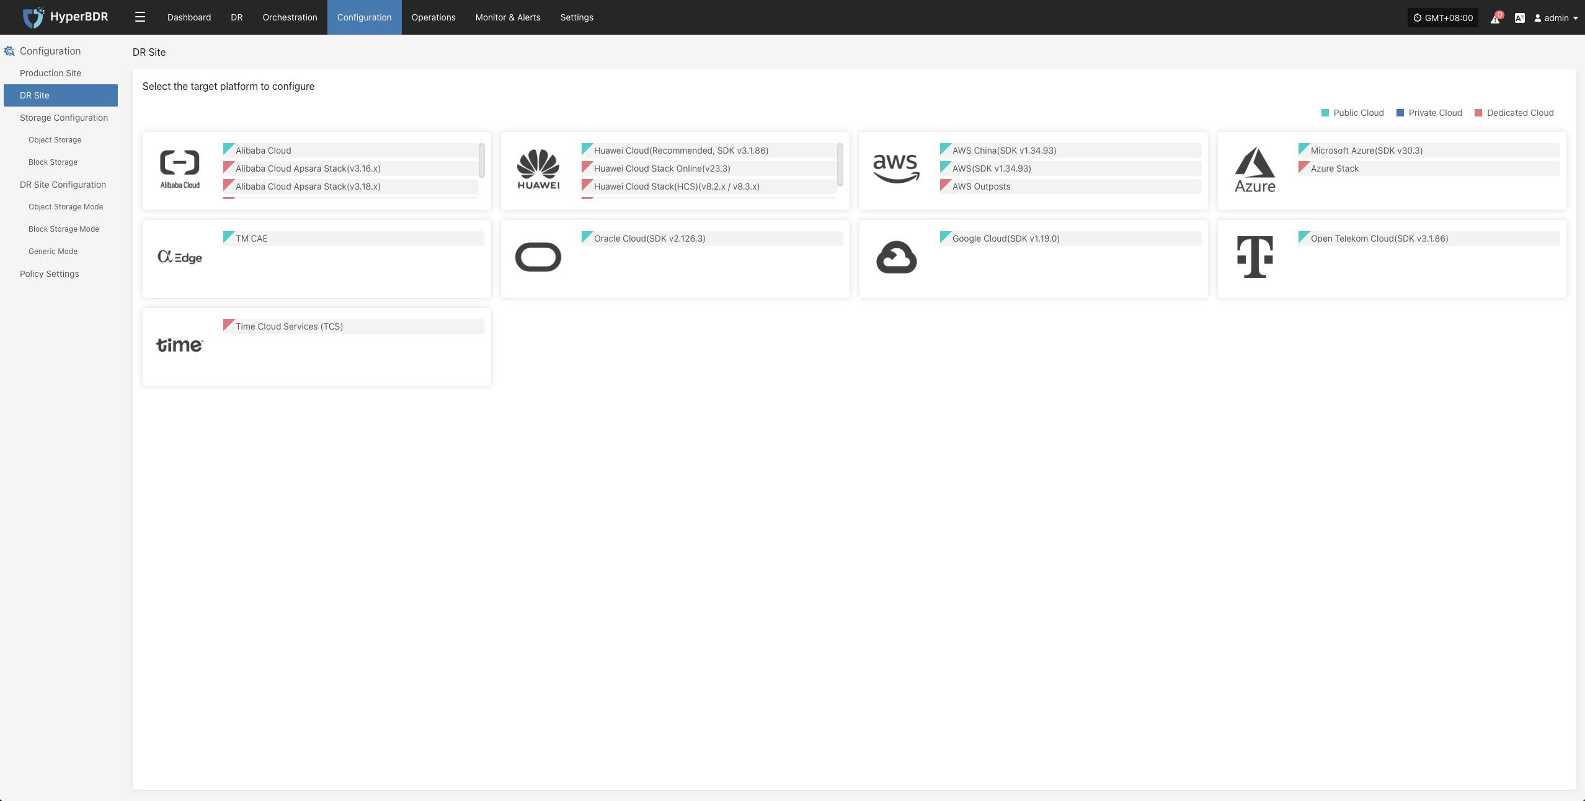
Task: Click the Private Cloud legend swatch
Action: point(1400,113)
